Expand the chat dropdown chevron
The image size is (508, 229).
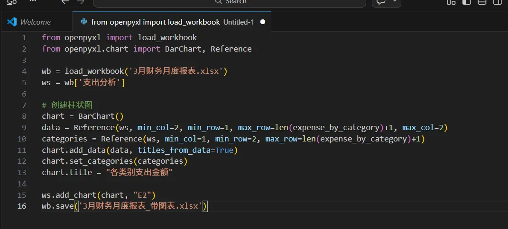[395, 1]
